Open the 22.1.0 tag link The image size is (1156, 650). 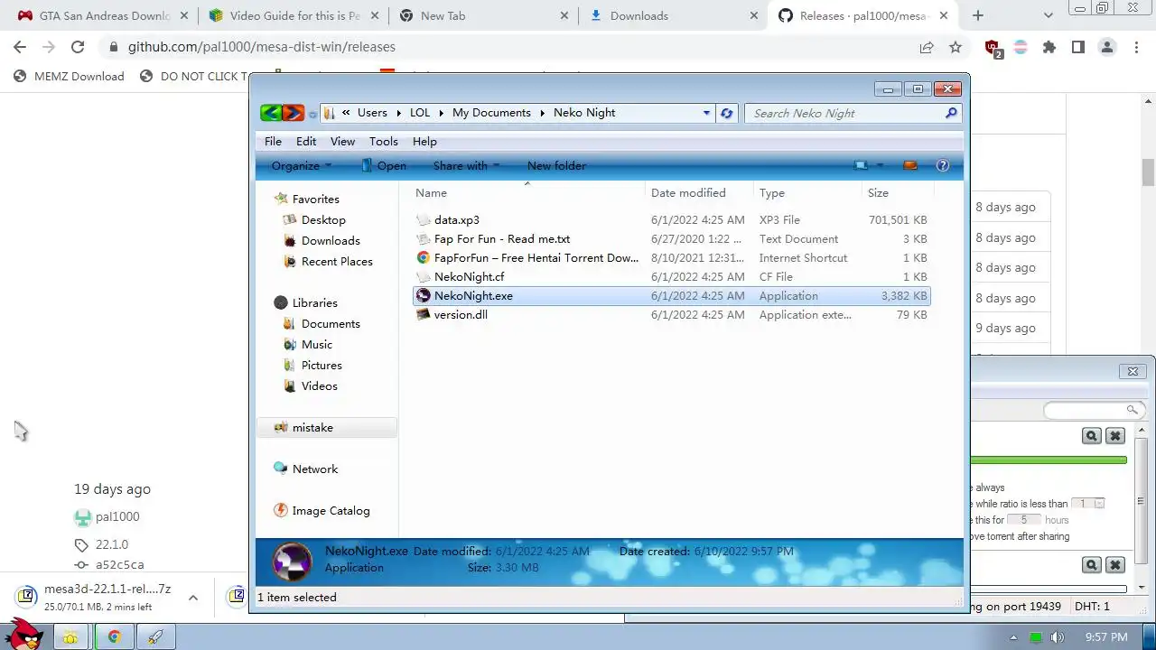click(112, 544)
